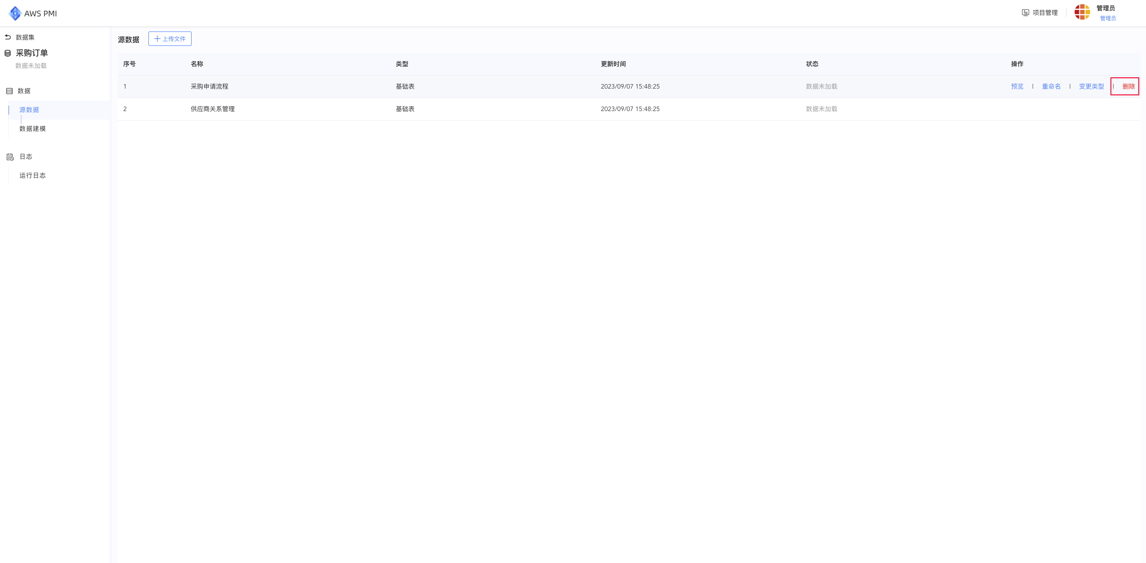Click 基础表 in the 供应商关系管理 row
1146x563 pixels.
point(405,109)
